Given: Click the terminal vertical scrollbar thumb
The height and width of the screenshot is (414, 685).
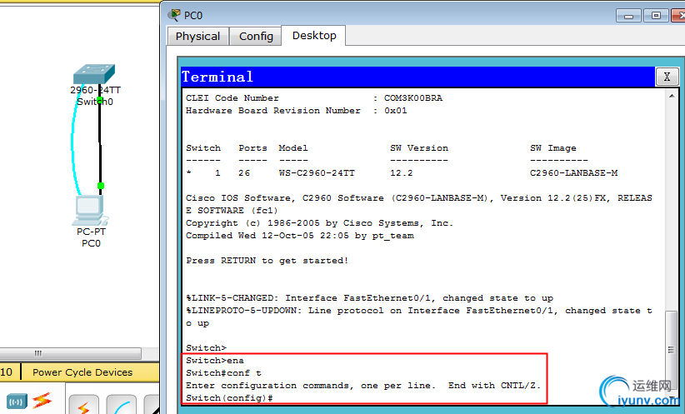Looking at the screenshot, I should (x=672, y=349).
